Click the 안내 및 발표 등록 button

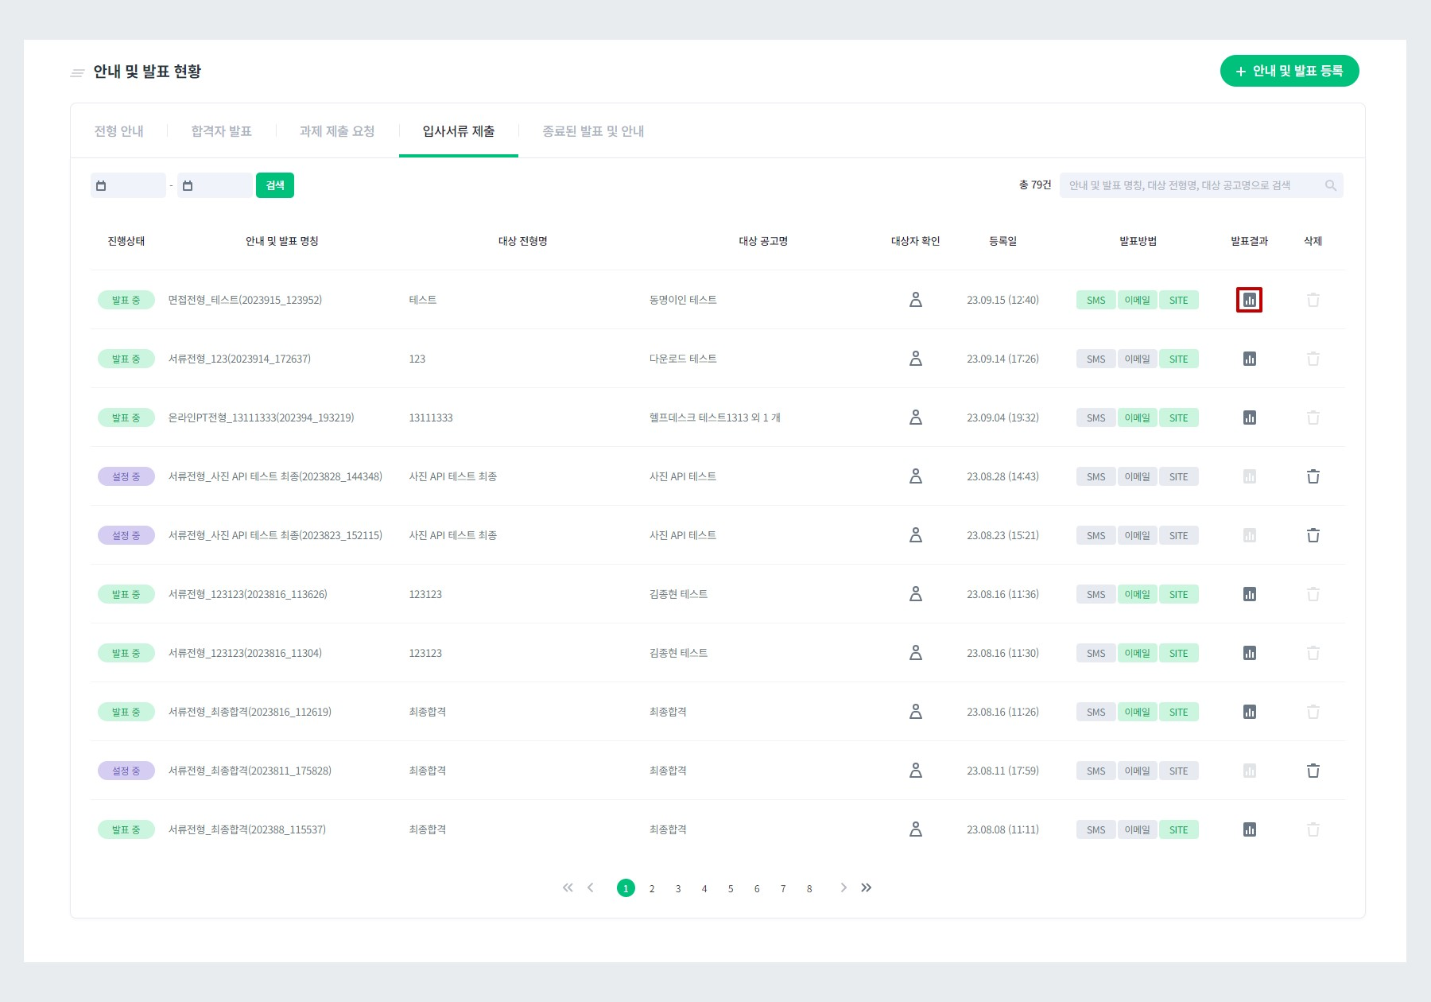pos(1289,71)
